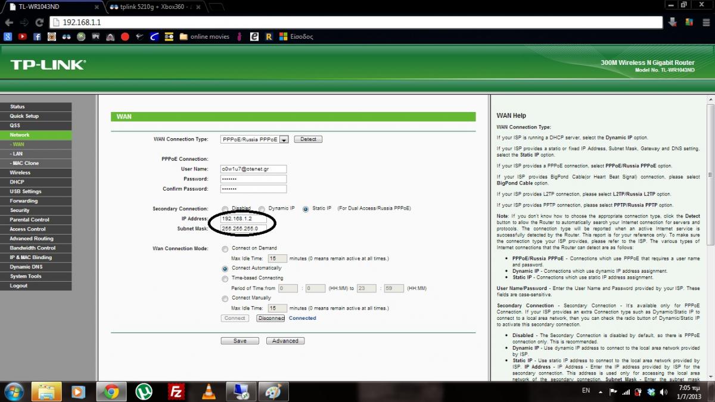
Task: Open Windows Explorer from taskbar
Action: pyautogui.click(x=46, y=391)
